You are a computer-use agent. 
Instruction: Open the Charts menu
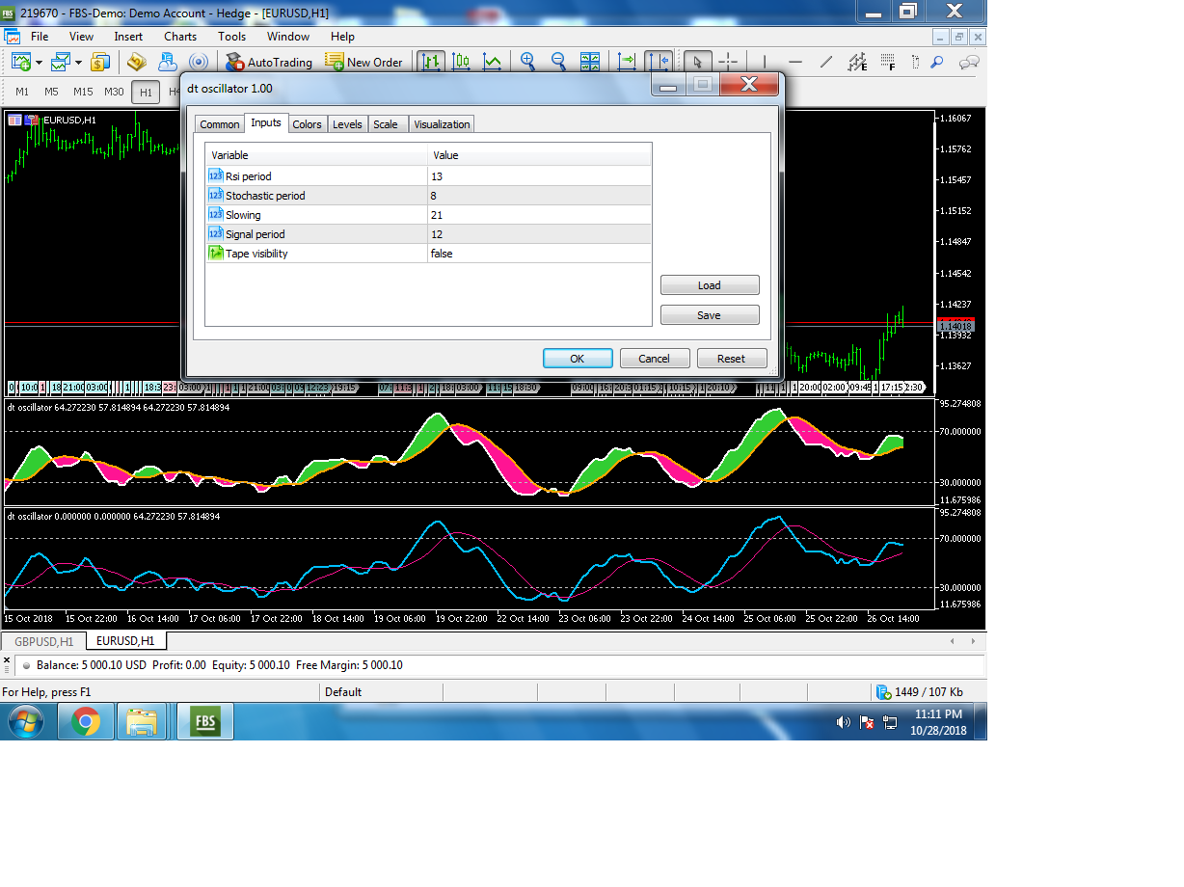[179, 37]
